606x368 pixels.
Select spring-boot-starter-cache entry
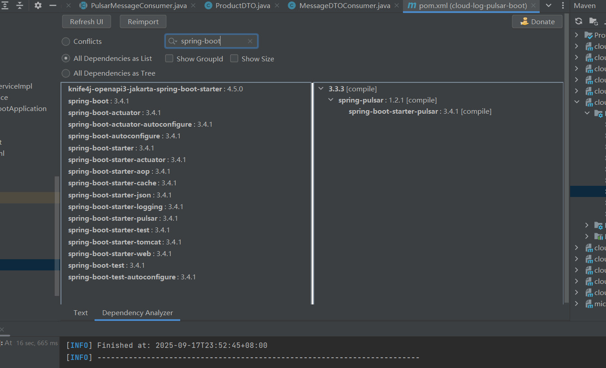(x=122, y=183)
